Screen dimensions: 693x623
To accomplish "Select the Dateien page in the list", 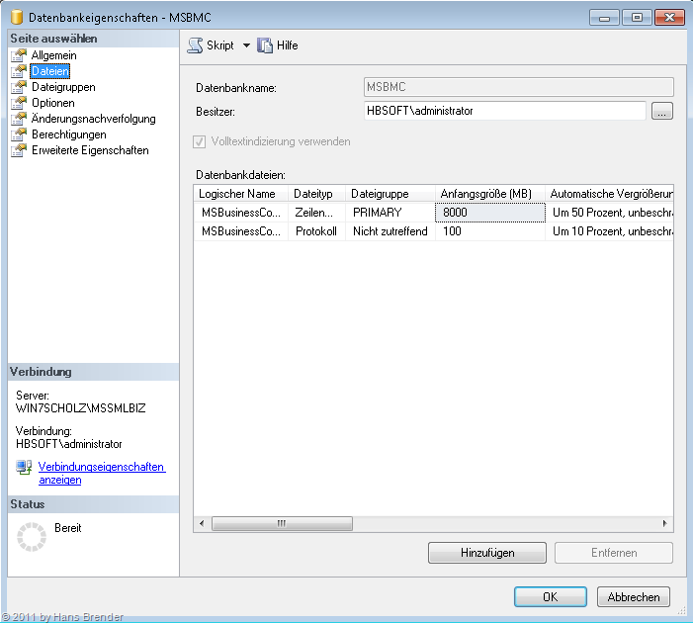I will point(49,71).
